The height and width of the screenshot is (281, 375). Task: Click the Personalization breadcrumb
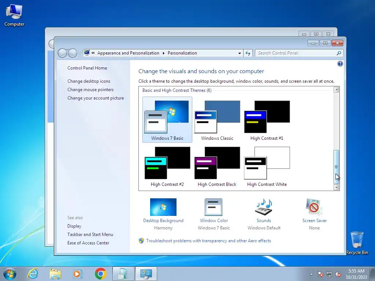click(x=182, y=53)
